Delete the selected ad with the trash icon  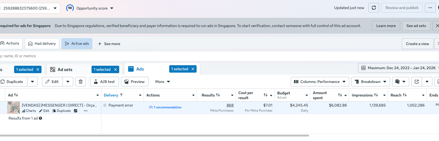coord(81,82)
